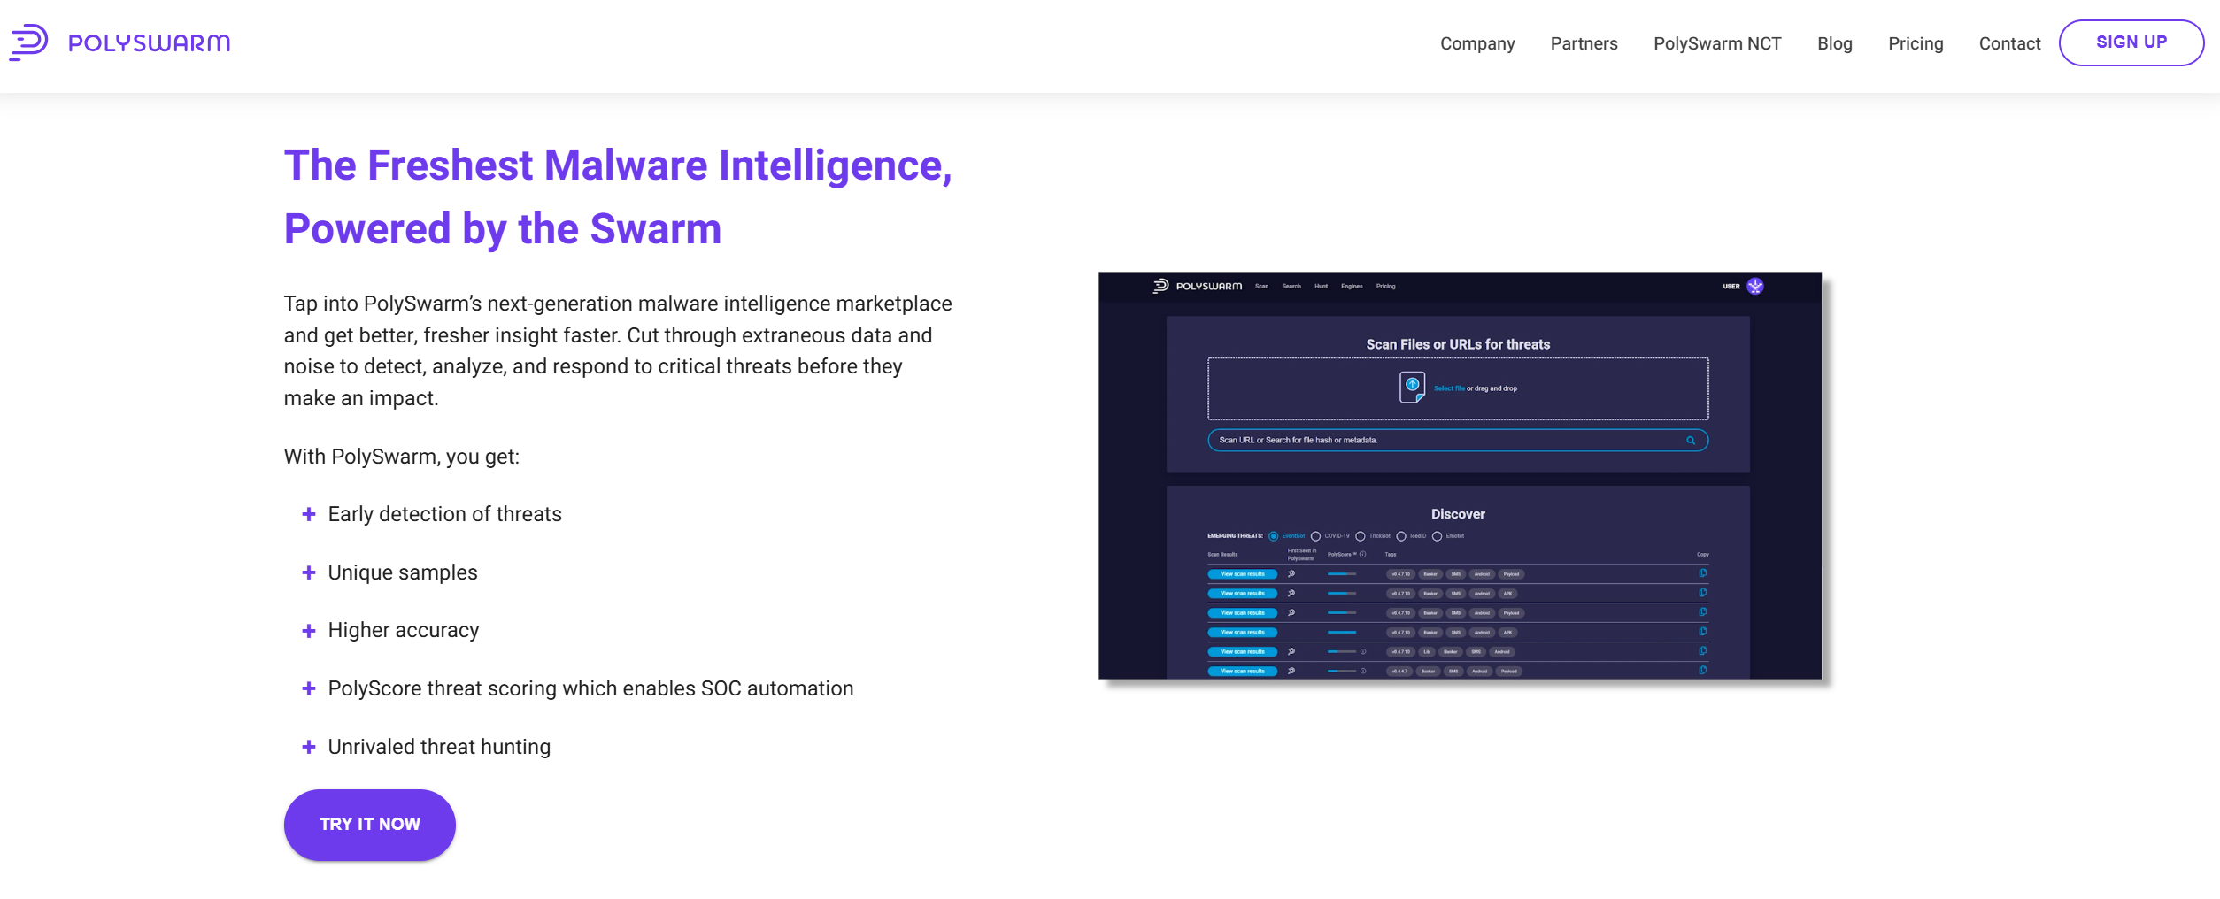Select the TrickBot emerging threat radio button
2220x899 pixels.
pos(1361,536)
